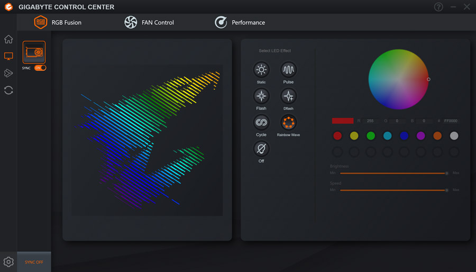Open the update refresh sidebar icon
476x272 pixels.
coord(8,90)
